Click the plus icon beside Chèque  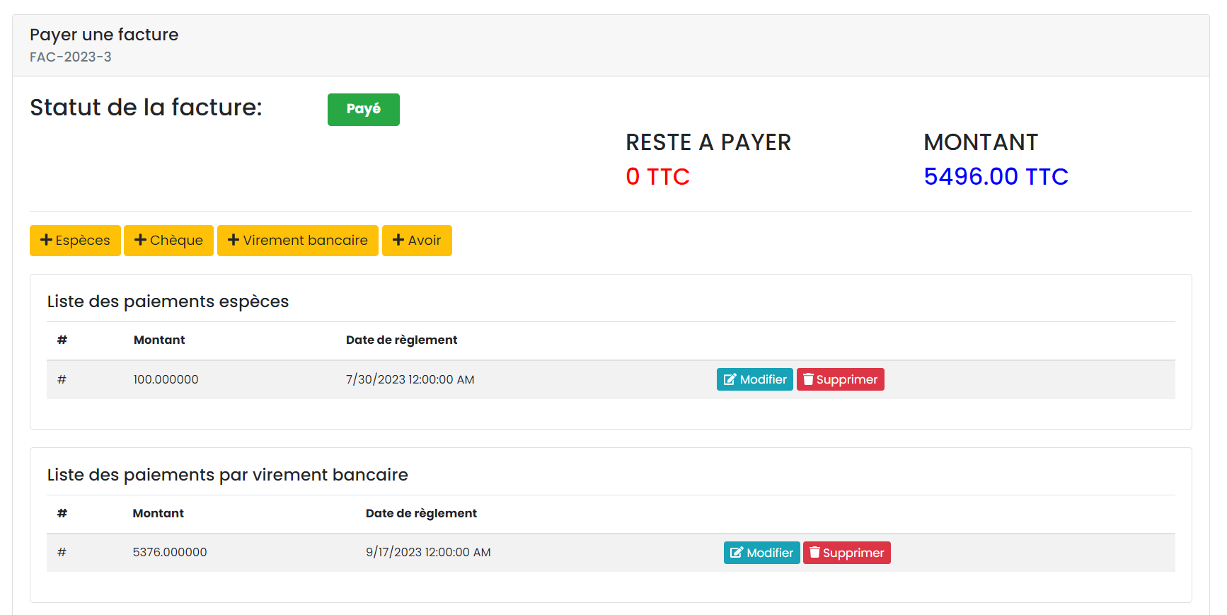(x=140, y=241)
